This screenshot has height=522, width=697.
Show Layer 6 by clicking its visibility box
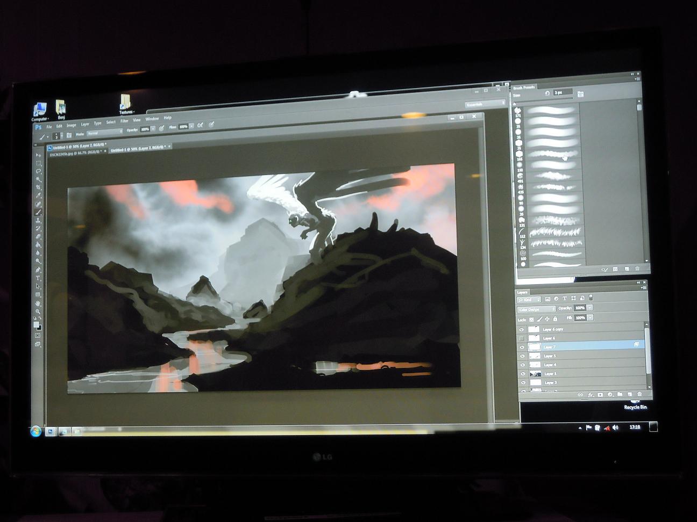pos(521,338)
